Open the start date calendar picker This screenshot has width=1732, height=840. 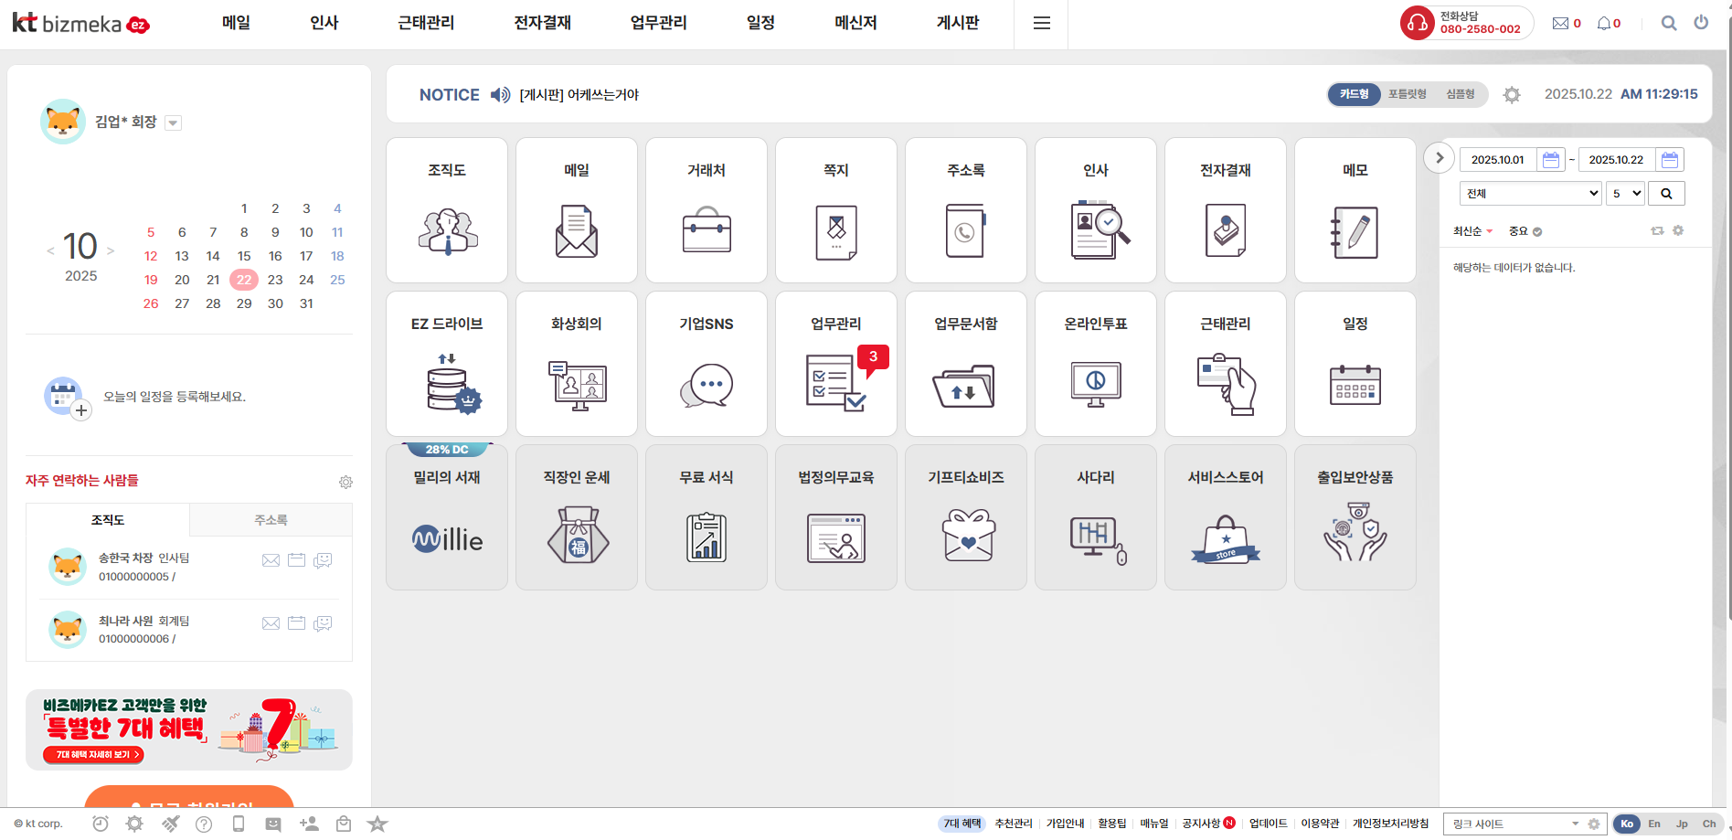1550,160
